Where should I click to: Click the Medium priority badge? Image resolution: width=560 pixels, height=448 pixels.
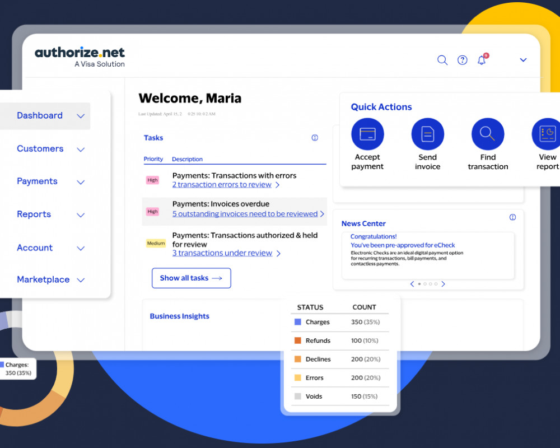pyautogui.click(x=156, y=243)
